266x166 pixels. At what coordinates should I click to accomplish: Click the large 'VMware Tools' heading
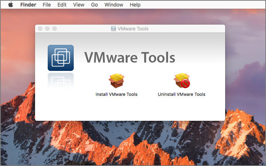[130, 58]
